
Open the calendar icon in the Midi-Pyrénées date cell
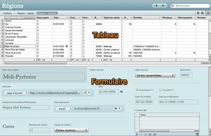point(67,46)
